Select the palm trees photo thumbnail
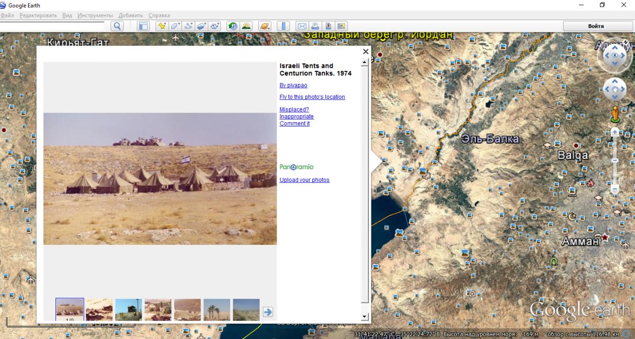 [217, 309]
